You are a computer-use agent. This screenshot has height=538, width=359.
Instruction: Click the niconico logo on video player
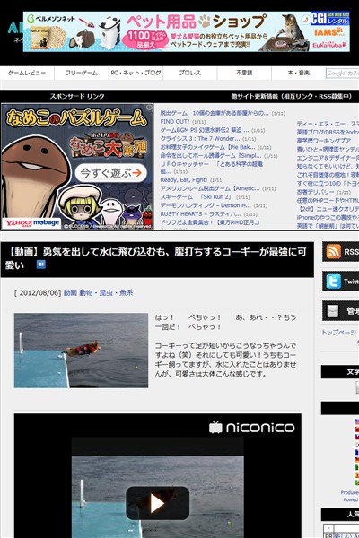[x=252, y=428]
